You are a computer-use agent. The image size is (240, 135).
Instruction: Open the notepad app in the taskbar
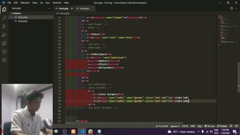pos(99,132)
